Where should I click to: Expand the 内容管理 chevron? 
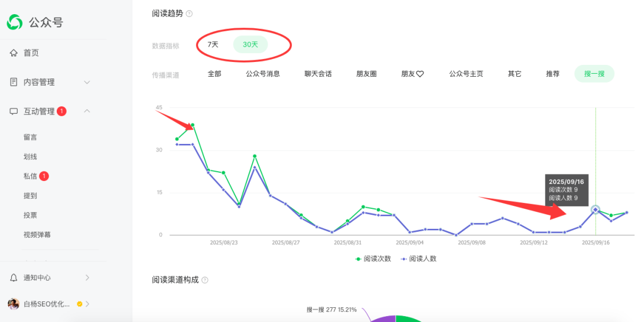click(x=87, y=82)
